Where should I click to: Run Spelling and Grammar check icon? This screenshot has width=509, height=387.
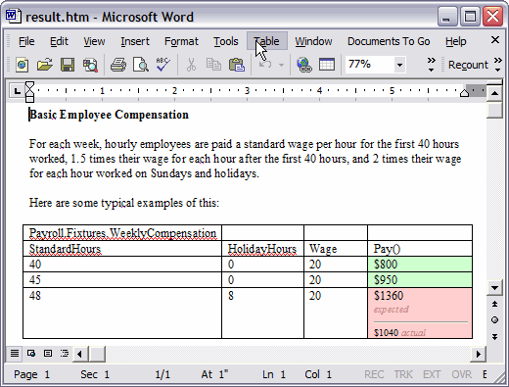coord(163,65)
